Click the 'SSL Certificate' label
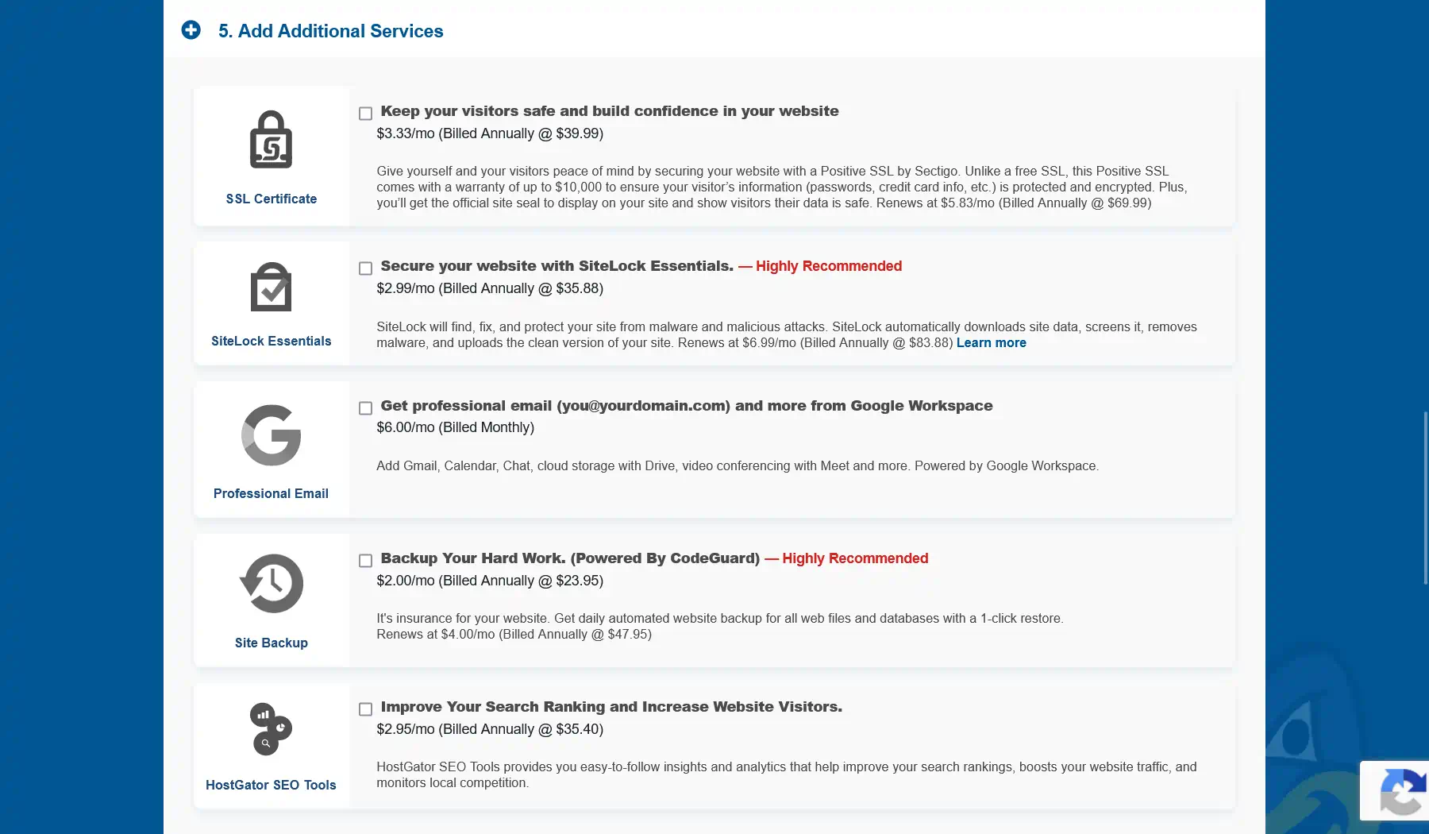This screenshot has height=834, width=1429. [x=271, y=199]
